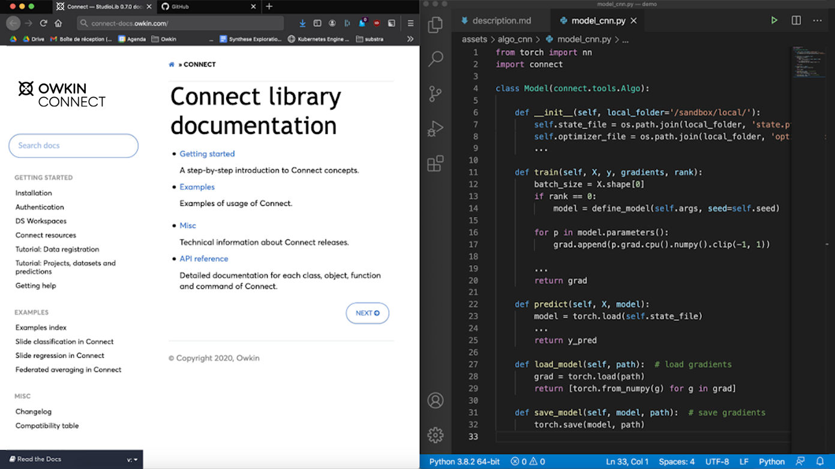The height and width of the screenshot is (469, 835).
Task: Open DS Workspaces in the docs sidebar
Action: pos(41,221)
